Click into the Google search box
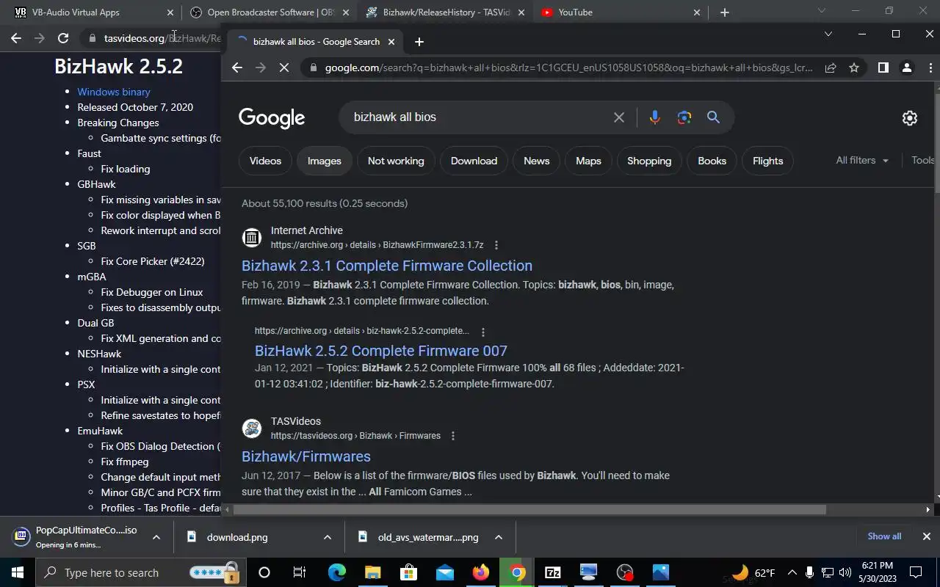Image resolution: width=940 pixels, height=587 pixels. (x=477, y=117)
